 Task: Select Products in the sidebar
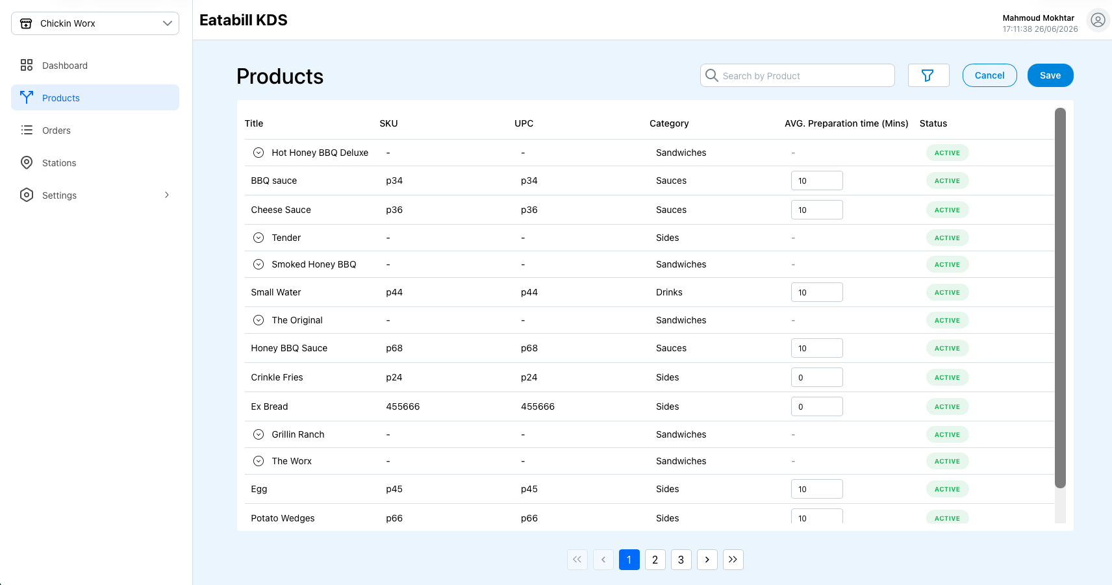[95, 97]
